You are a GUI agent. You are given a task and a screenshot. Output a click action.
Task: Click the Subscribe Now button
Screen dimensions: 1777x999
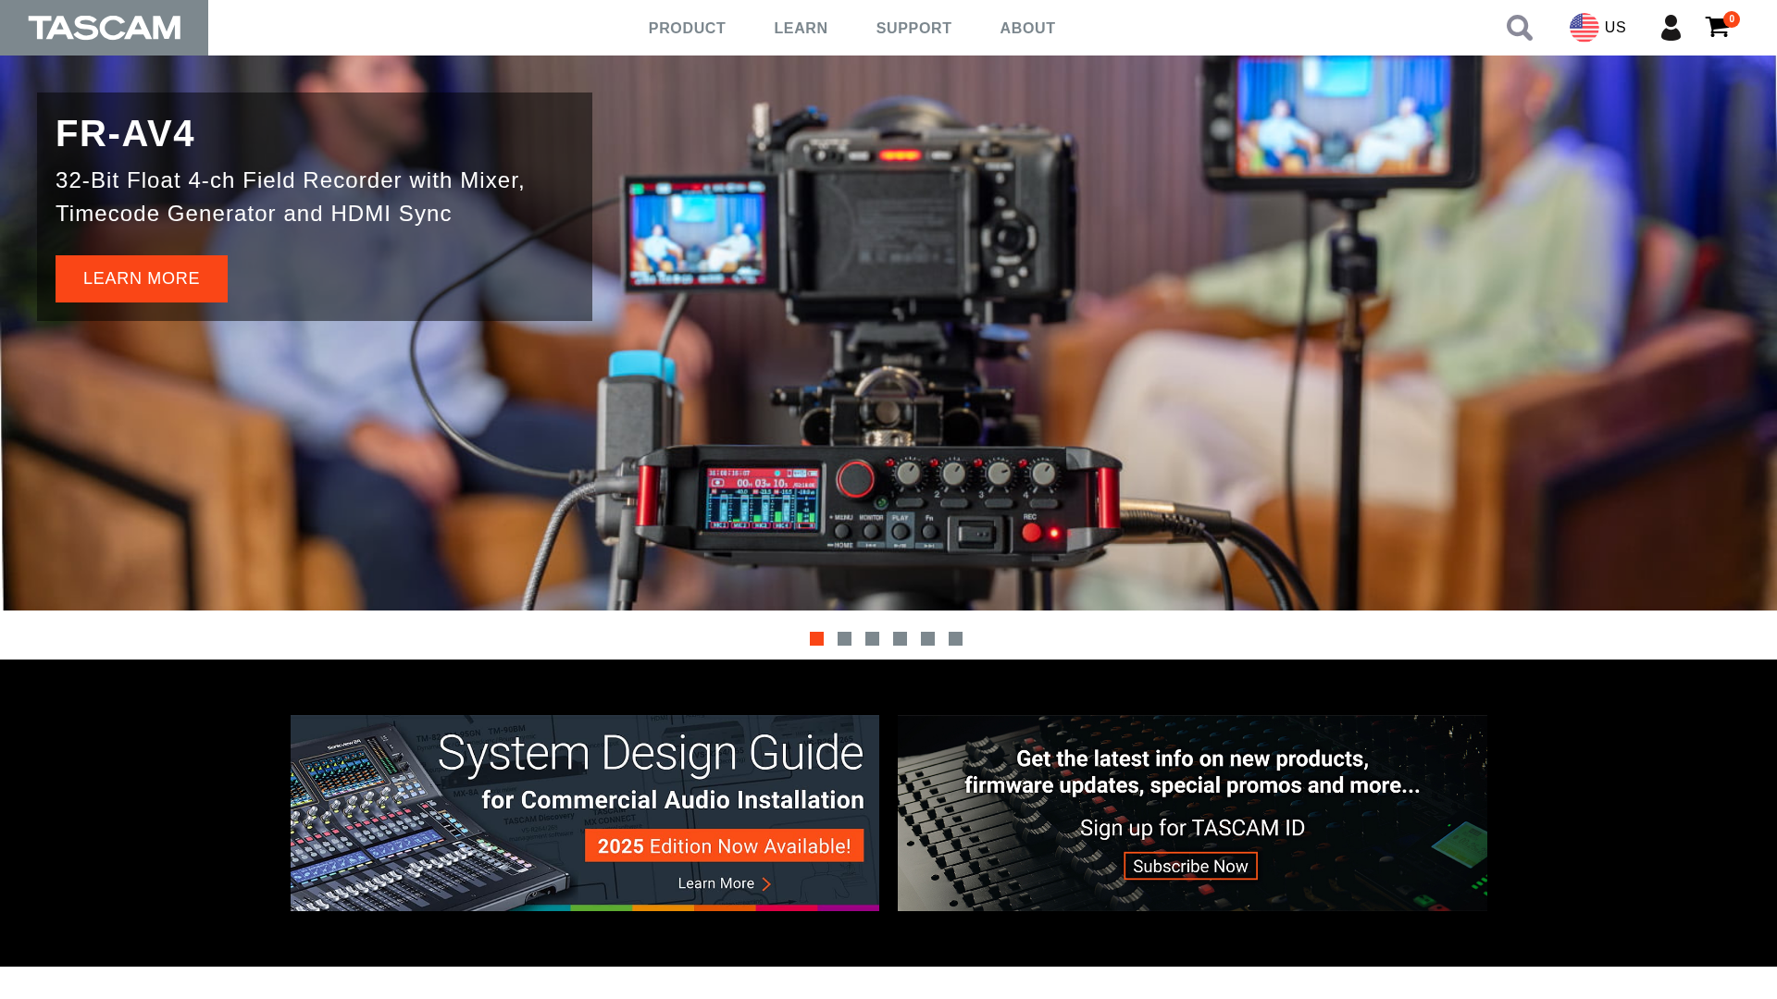(x=1190, y=866)
